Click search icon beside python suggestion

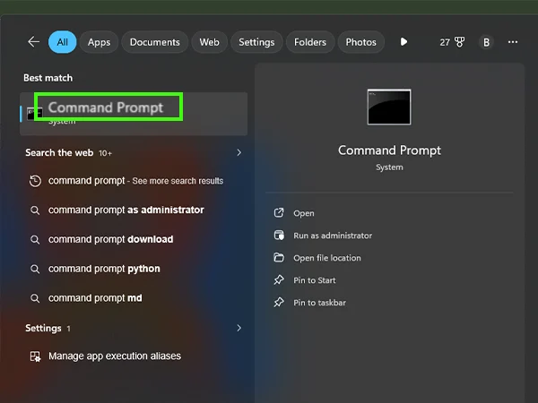(x=35, y=269)
